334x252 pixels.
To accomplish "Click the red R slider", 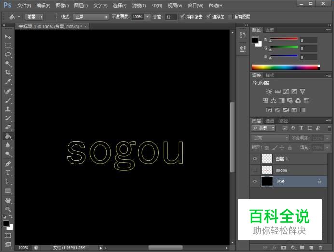I will [284, 40].
